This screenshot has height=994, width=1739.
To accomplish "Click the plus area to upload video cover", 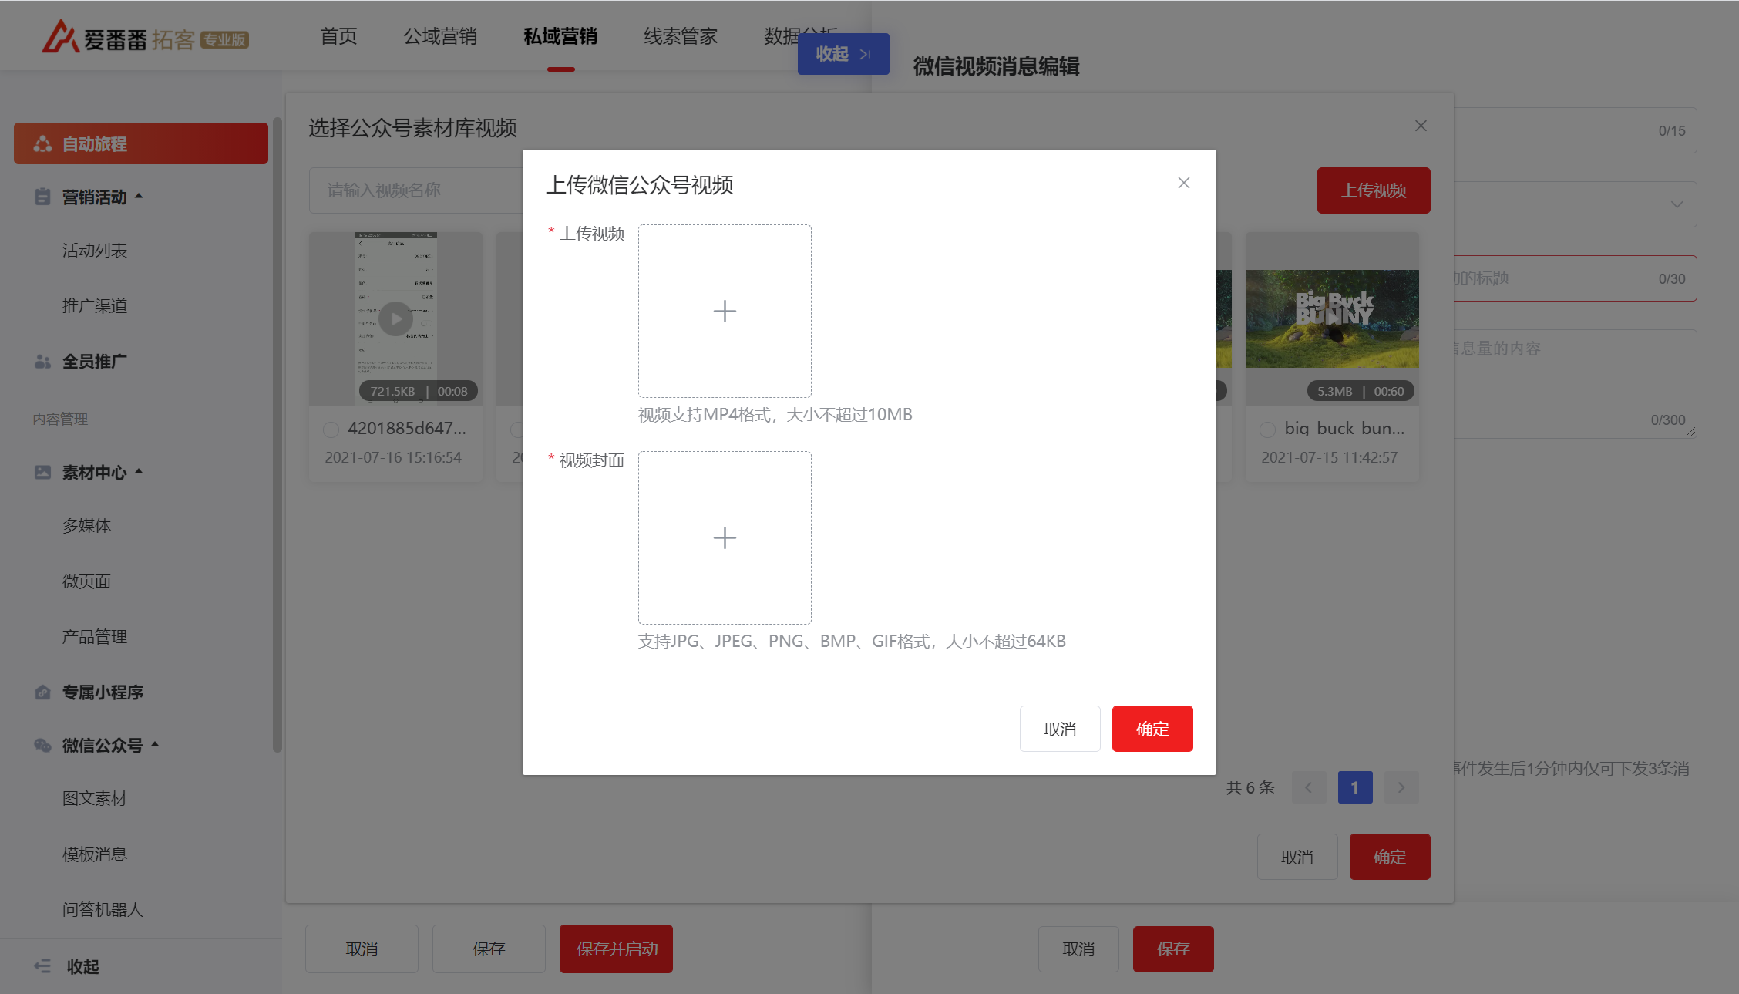I will tap(725, 538).
